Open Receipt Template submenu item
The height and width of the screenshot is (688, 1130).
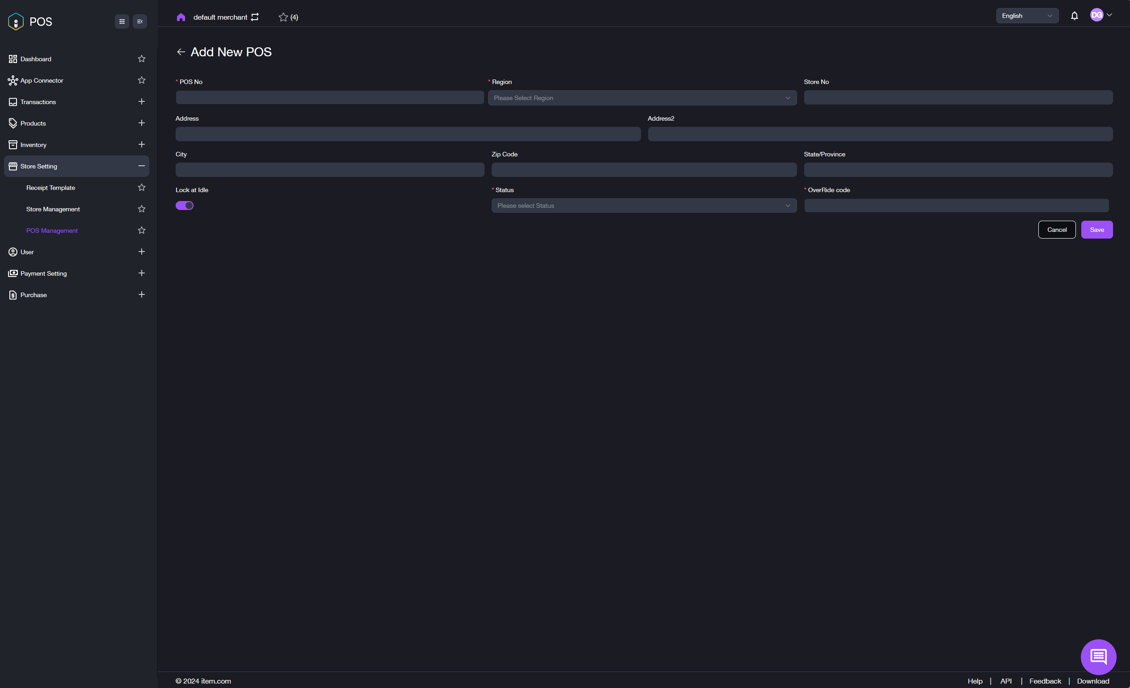[51, 188]
